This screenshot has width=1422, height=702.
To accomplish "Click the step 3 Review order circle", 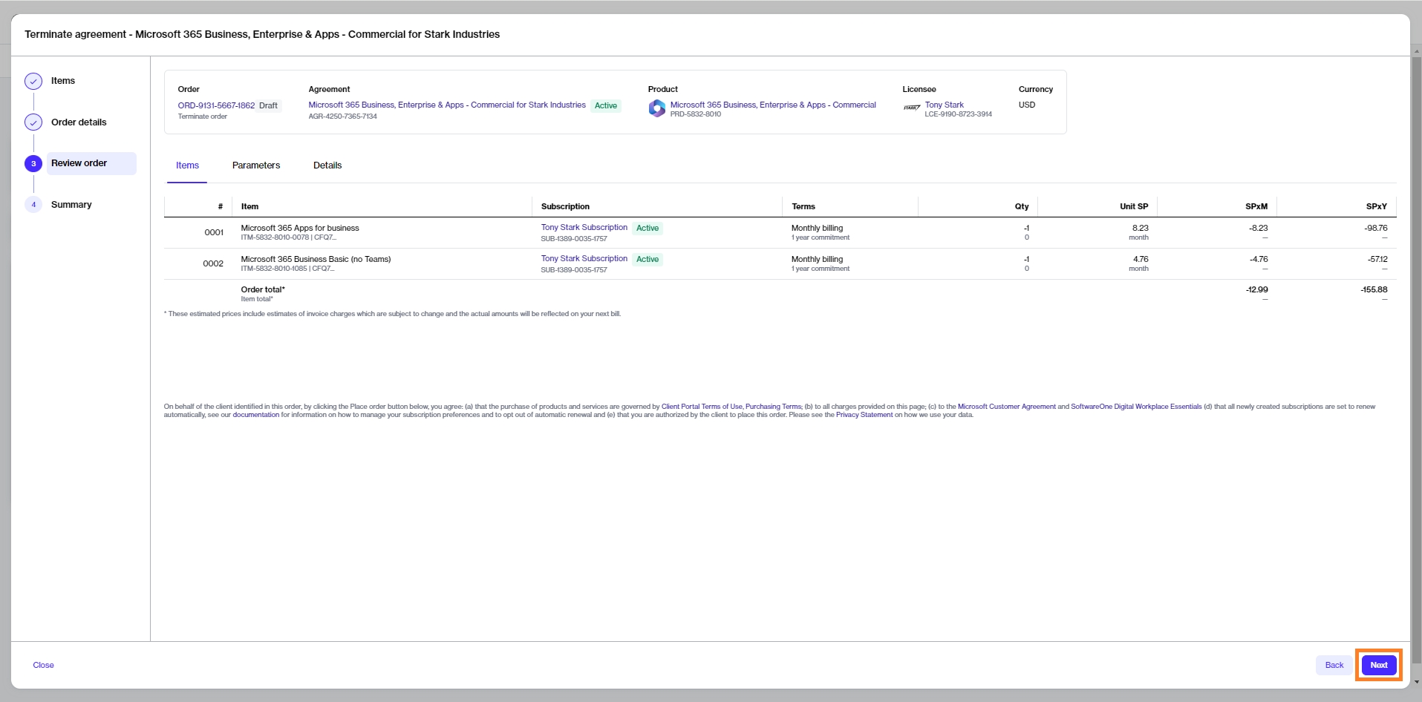I will (x=33, y=163).
